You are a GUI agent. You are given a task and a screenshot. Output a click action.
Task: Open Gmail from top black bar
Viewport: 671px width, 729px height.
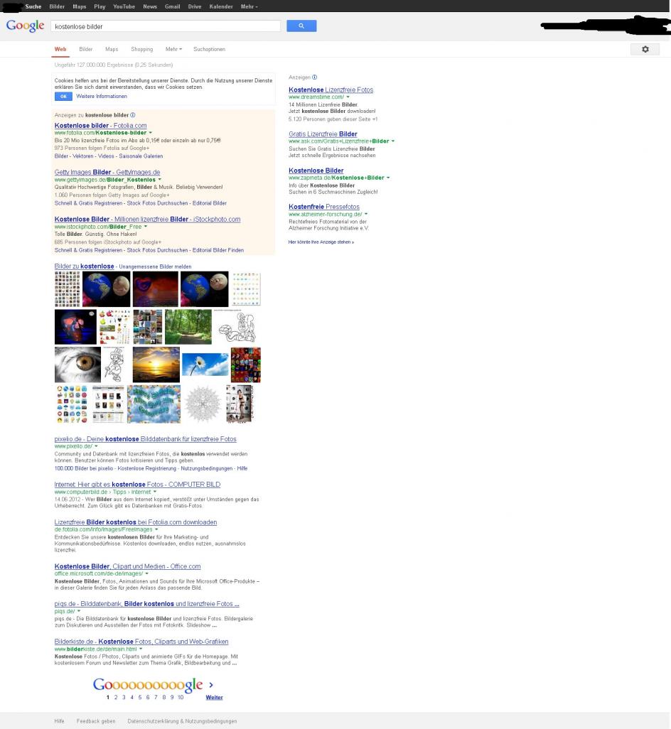coord(173,6)
